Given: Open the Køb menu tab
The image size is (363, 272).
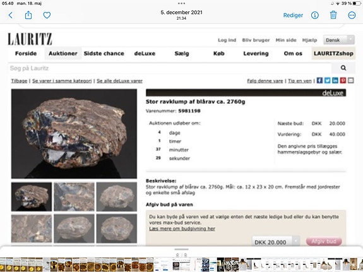Looking at the screenshot, I should pos(219,54).
